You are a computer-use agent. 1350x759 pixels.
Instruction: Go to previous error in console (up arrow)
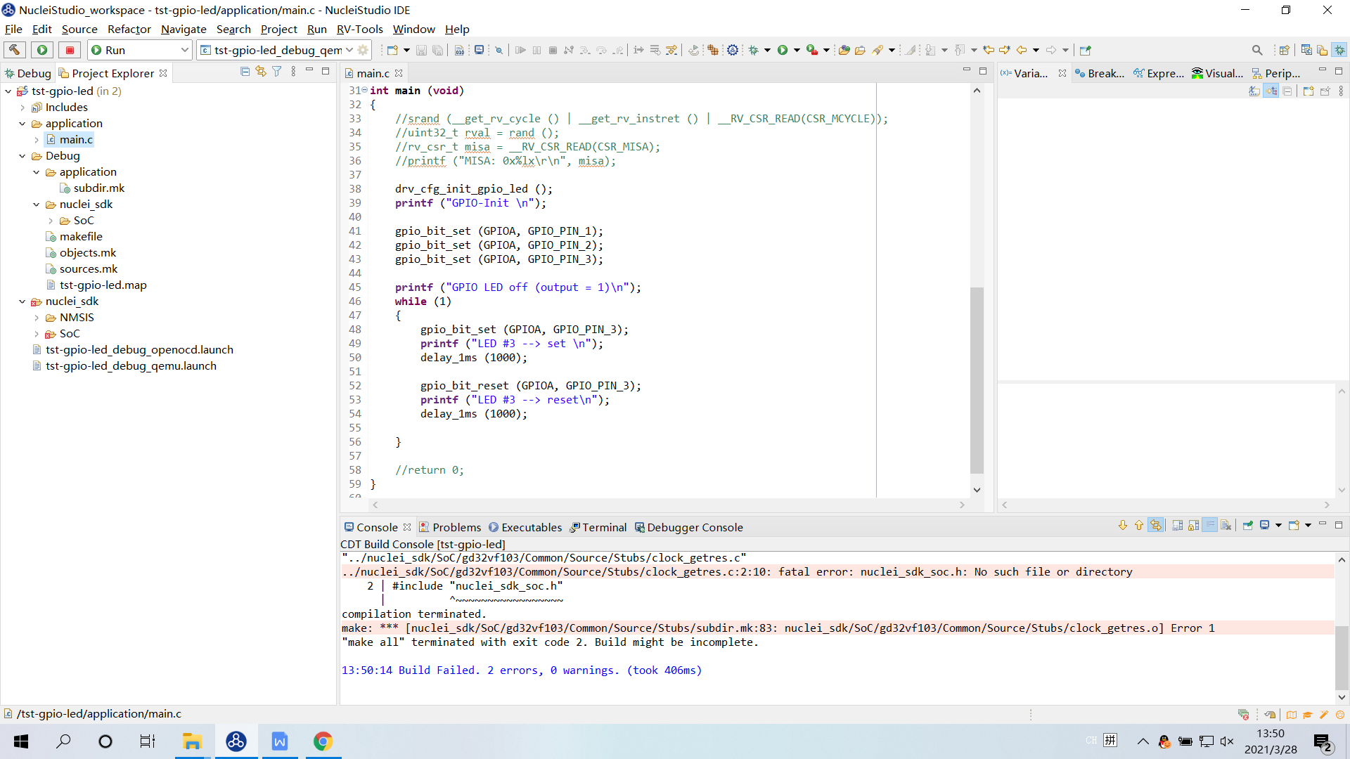click(x=1138, y=525)
